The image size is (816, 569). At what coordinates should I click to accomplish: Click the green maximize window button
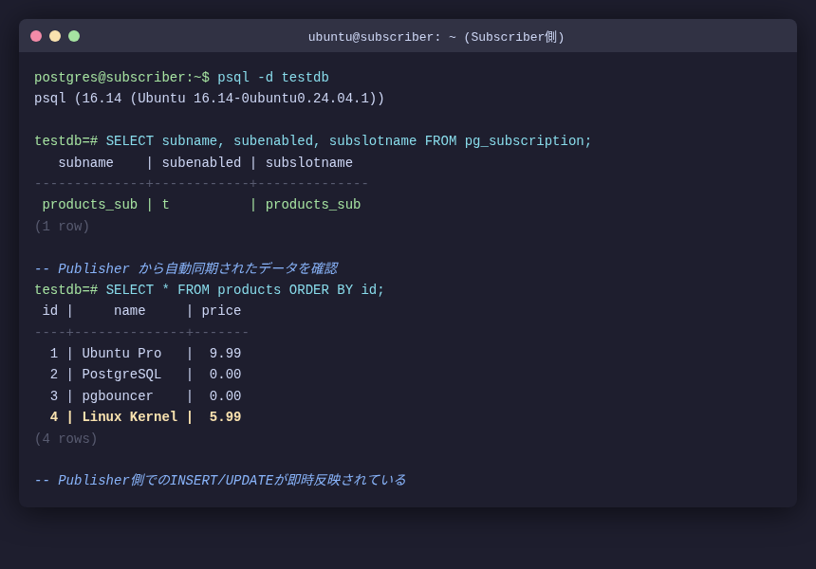(74, 36)
